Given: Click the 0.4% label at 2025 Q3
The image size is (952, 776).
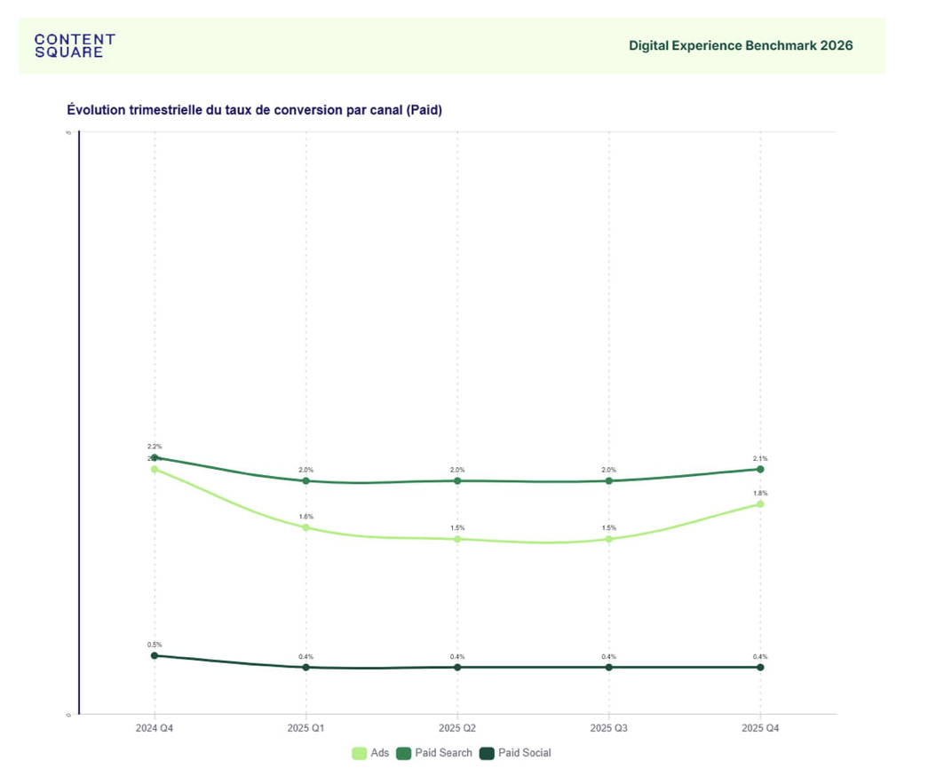Looking at the screenshot, I should tap(609, 656).
